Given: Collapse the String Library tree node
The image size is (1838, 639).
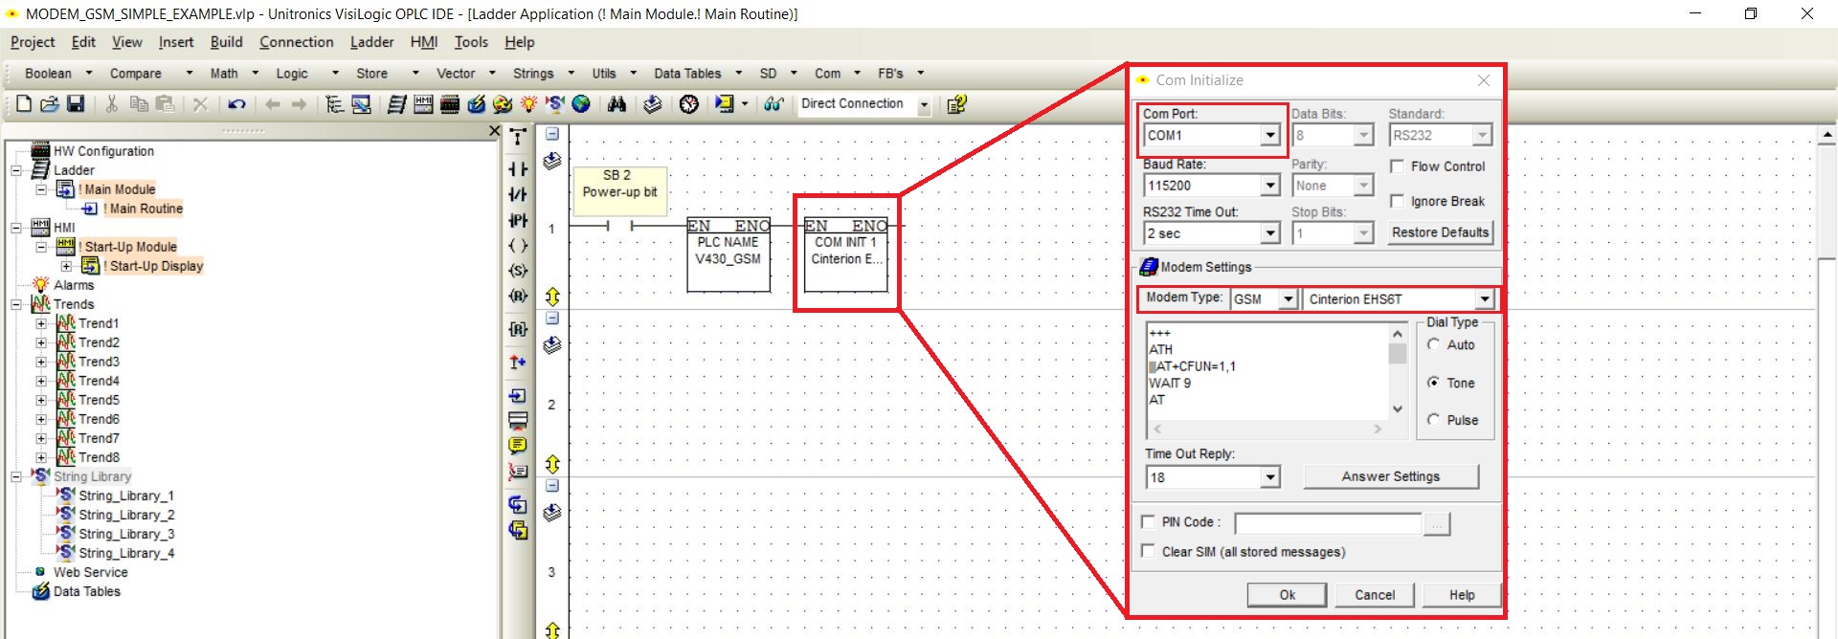Looking at the screenshot, I should pyautogui.click(x=16, y=476).
